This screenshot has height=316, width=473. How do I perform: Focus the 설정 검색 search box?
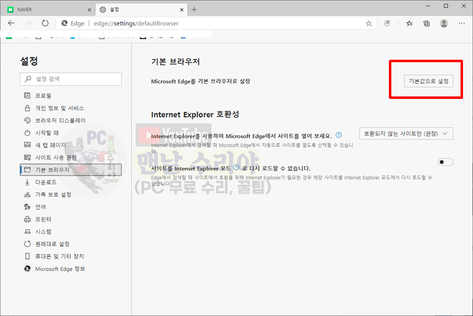tap(70, 79)
